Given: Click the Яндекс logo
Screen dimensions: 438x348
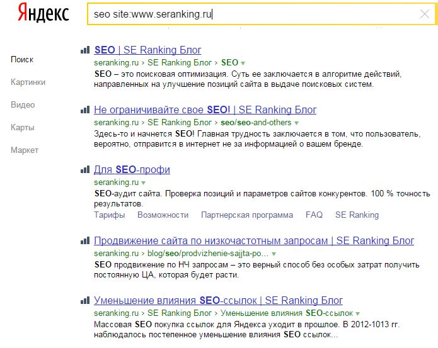Looking at the screenshot, I should tap(43, 13).
